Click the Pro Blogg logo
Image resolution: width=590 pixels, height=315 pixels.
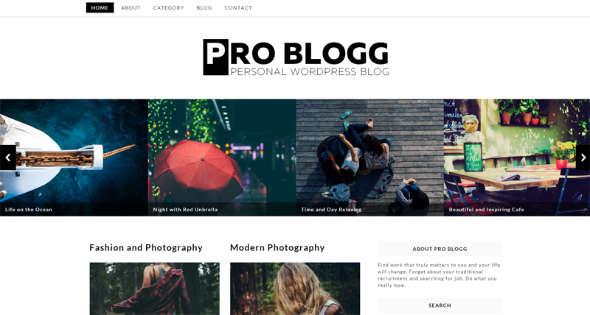296,57
